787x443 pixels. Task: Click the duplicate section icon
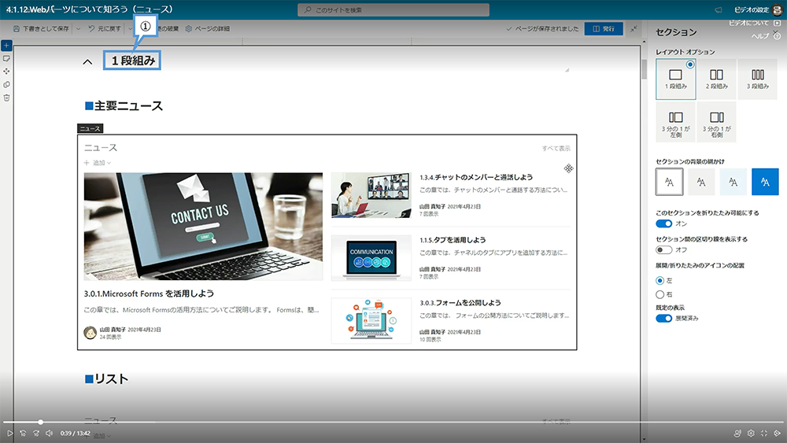click(6, 85)
